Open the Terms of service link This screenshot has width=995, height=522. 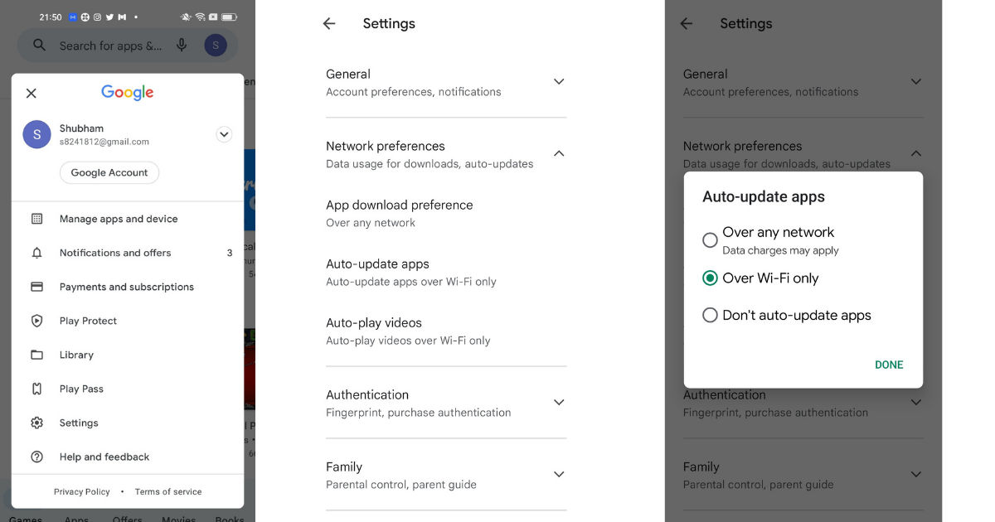point(168,491)
